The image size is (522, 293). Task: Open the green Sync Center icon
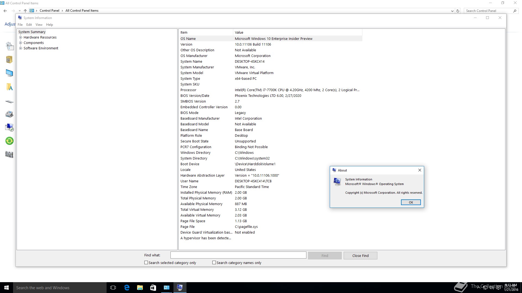(x=9, y=141)
